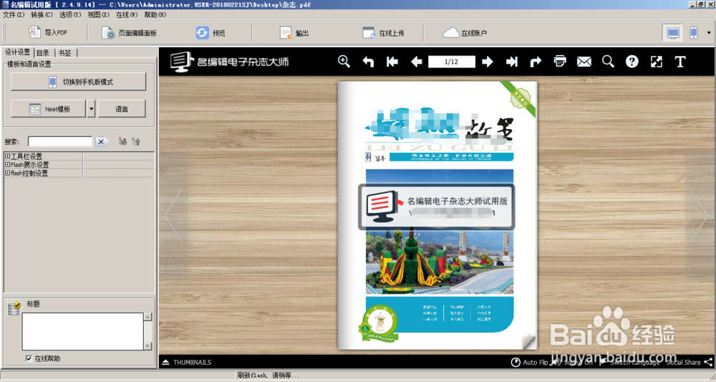The height and width of the screenshot is (382, 716).
Task: Click Social Share in bottom bar
Action: [689, 362]
